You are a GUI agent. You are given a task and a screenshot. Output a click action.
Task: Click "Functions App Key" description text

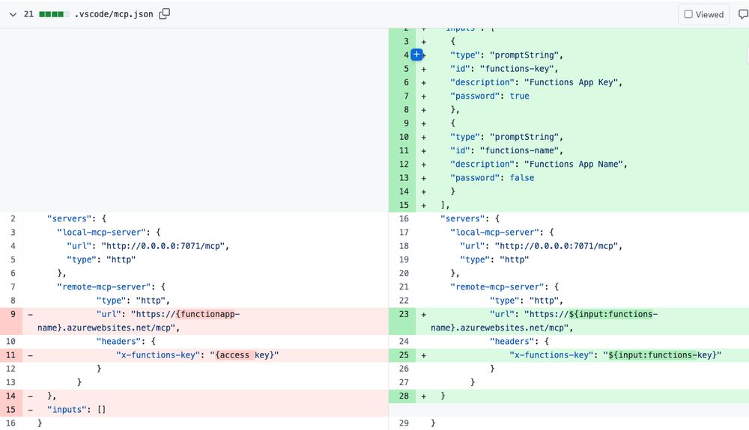coord(571,82)
